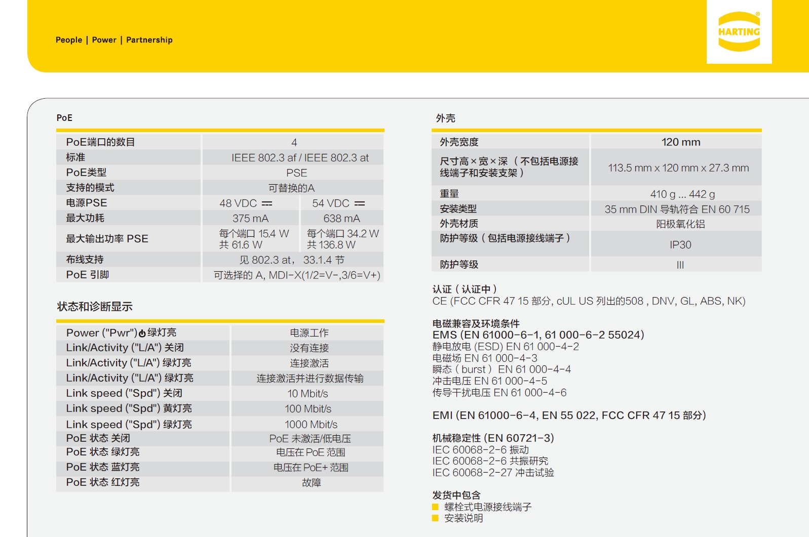
Task: Select the "PoE" section heading
Action: pos(64,118)
